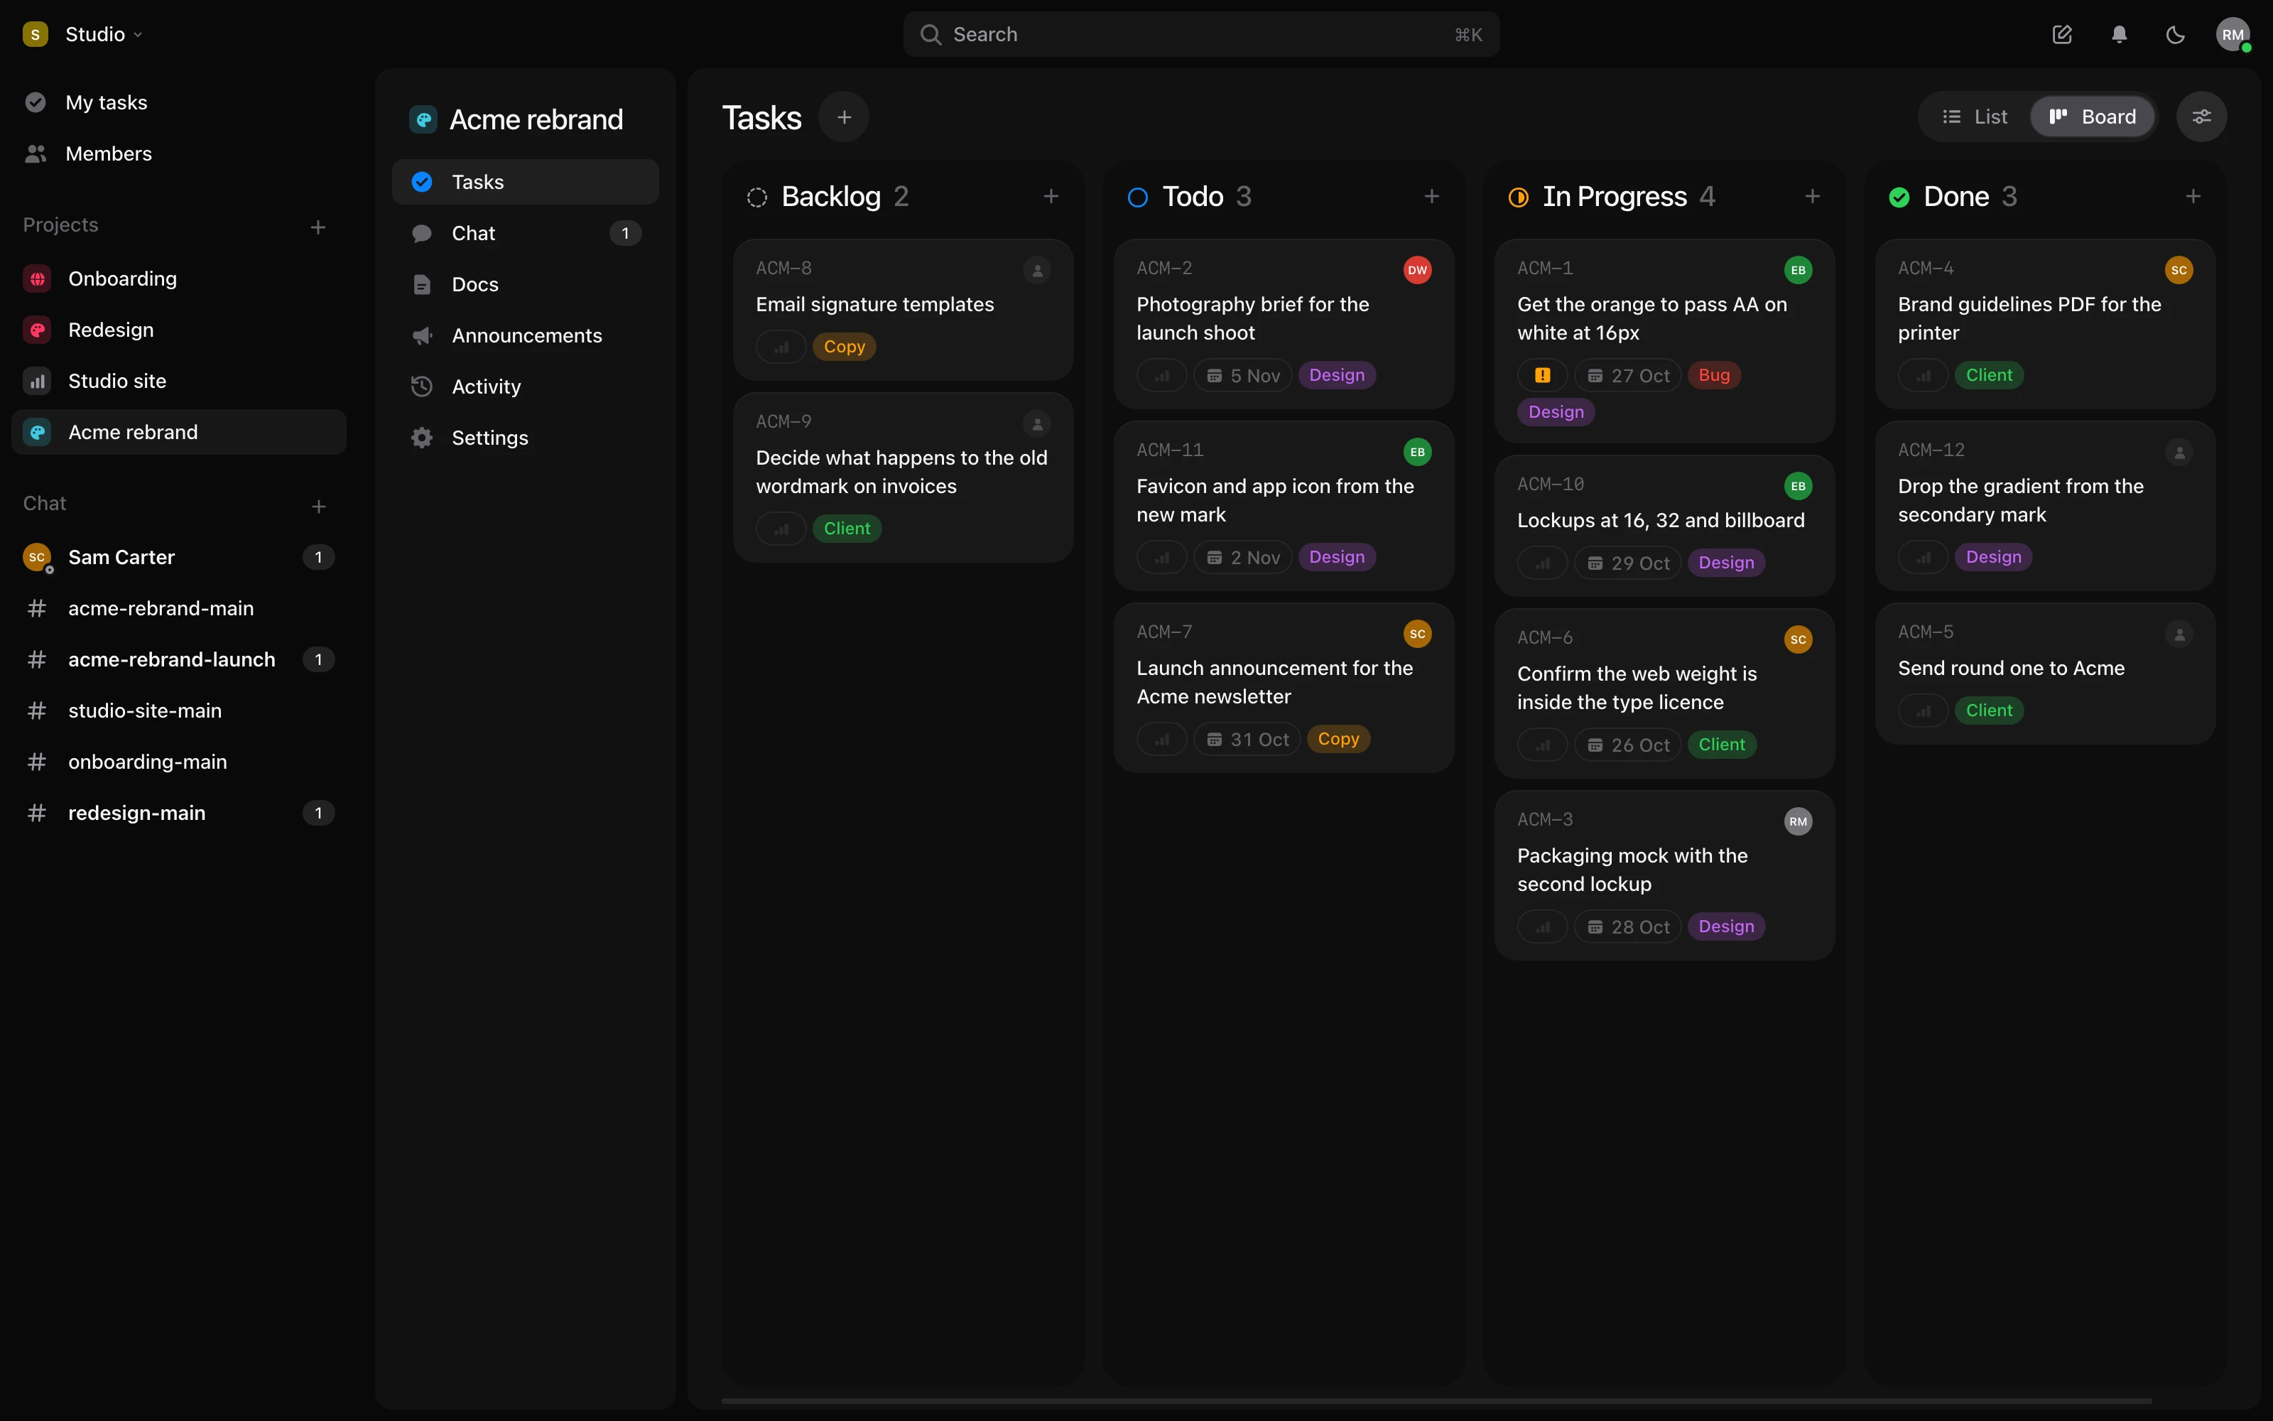Open Send round one to Acme card
The height and width of the screenshot is (1421, 2273).
point(2045,673)
